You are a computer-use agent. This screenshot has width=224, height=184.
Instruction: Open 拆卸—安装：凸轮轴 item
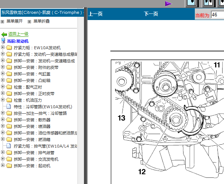pos(32,81)
